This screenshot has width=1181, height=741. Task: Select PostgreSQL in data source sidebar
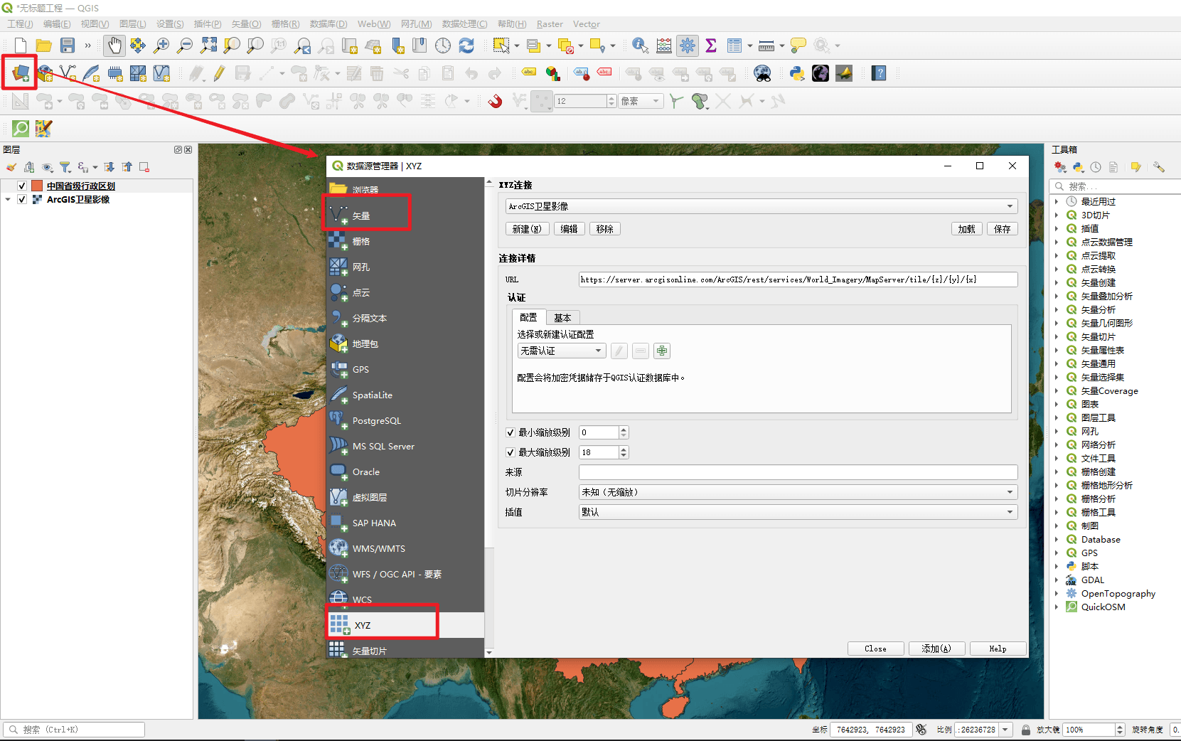[376, 420]
